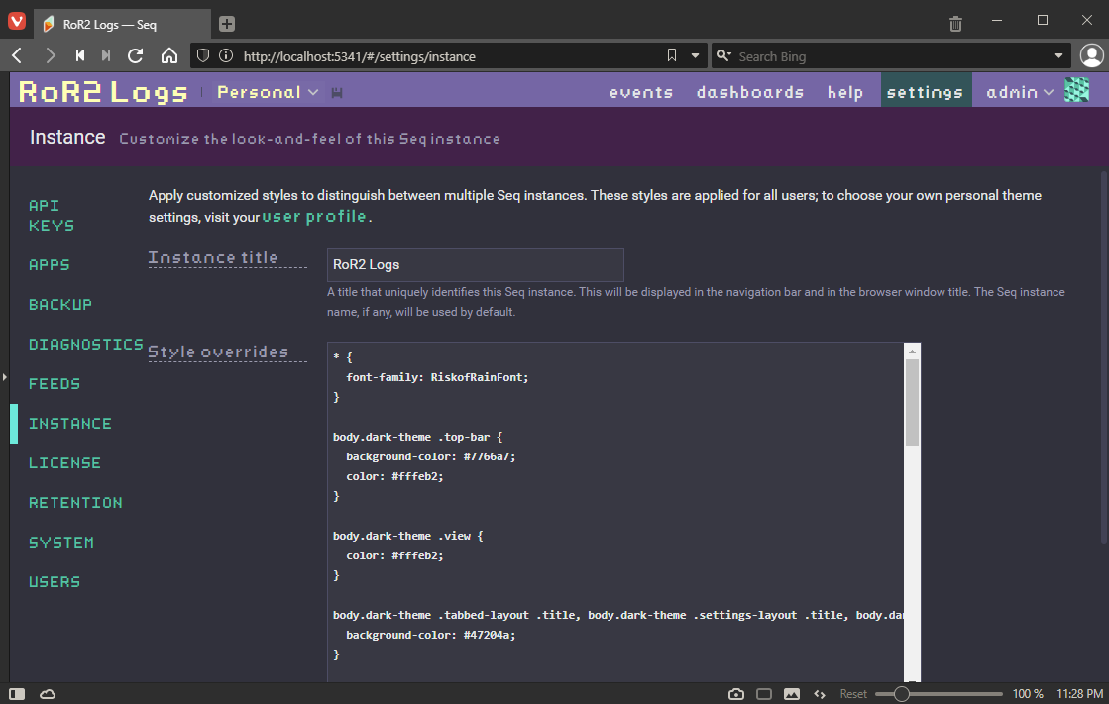The height and width of the screenshot is (704, 1109).
Task: Open the Feeds settings section
Action: (x=55, y=384)
